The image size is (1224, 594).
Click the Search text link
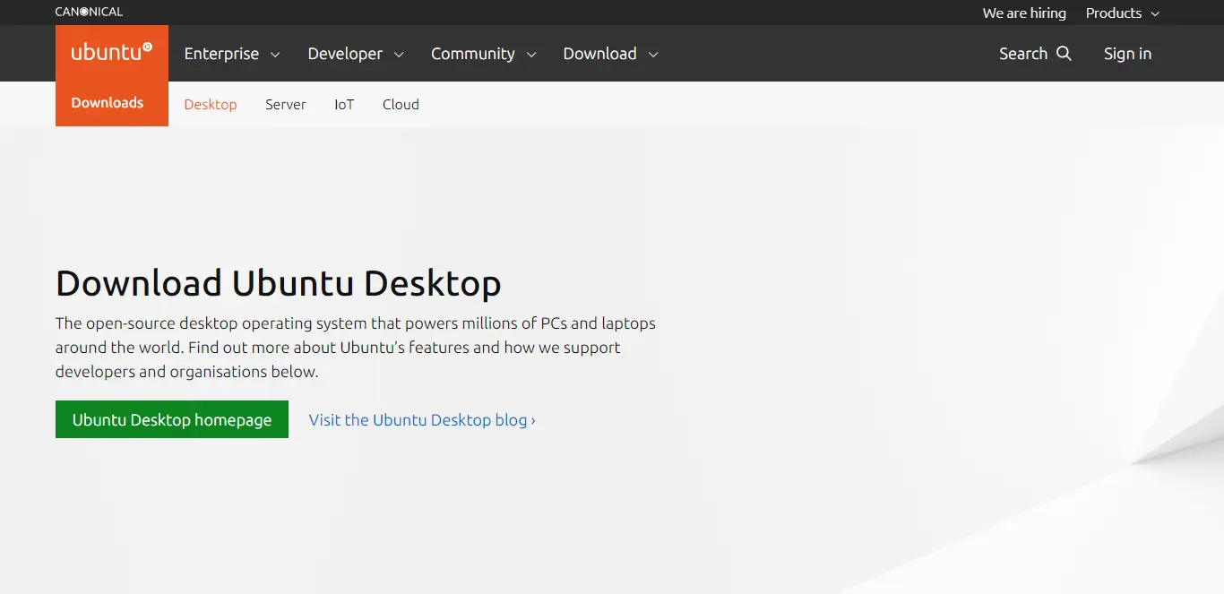1023,54
